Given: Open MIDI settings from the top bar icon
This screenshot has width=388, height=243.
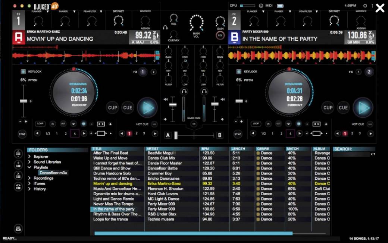Looking at the screenshot, I should point(261,6).
